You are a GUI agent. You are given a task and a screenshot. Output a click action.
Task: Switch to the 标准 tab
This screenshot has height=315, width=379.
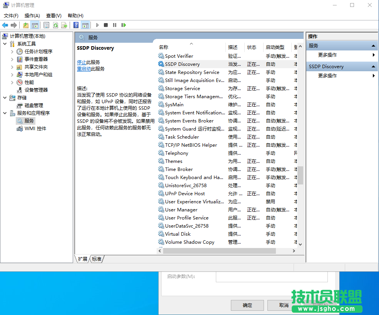pyautogui.click(x=97, y=259)
